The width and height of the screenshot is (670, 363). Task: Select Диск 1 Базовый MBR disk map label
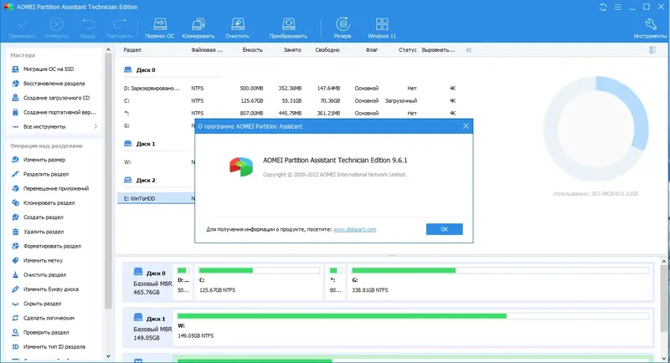[x=148, y=327]
